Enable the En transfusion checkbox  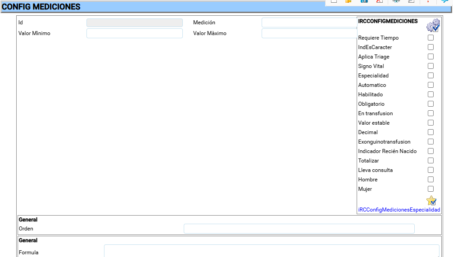[x=430, y=113]
